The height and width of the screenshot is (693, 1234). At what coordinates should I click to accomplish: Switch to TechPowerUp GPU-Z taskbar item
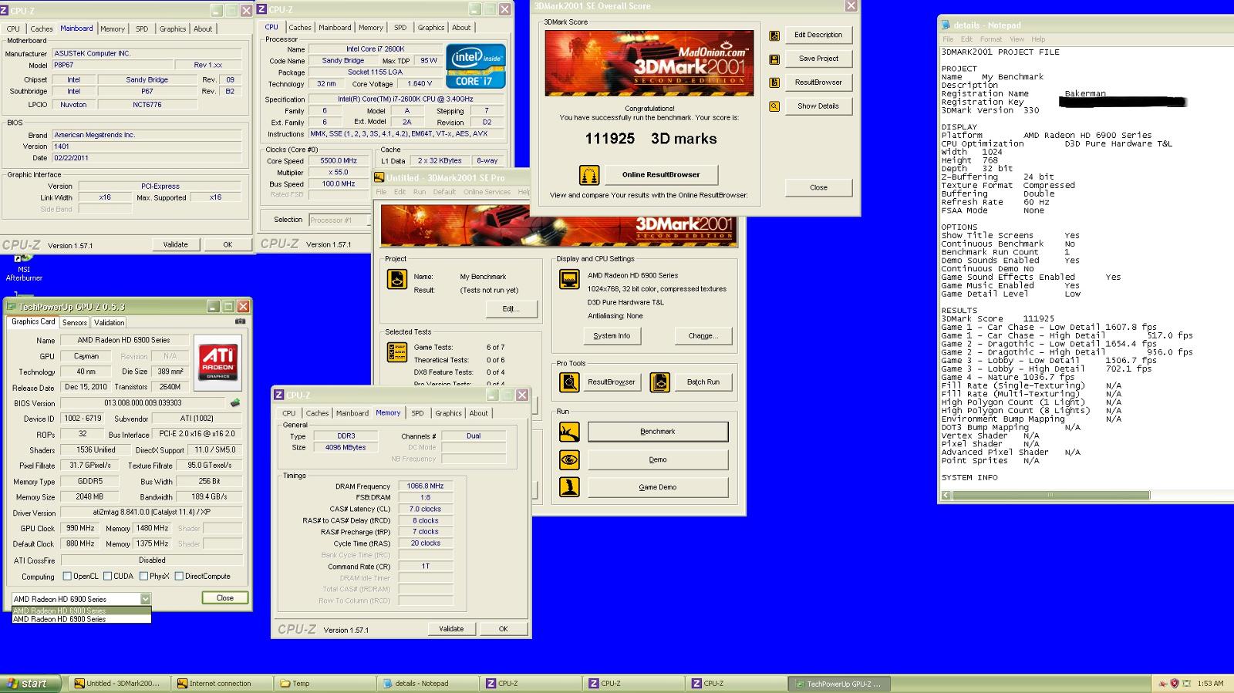point(840,684)
